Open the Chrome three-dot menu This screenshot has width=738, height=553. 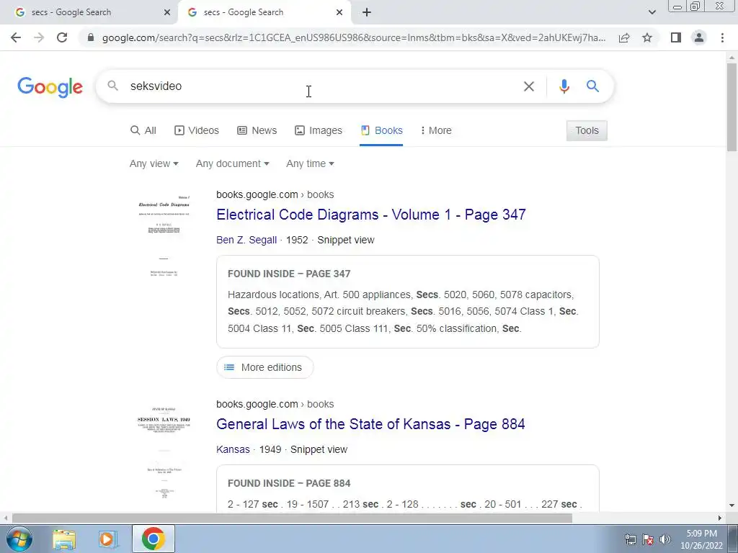click(x=722, y=37)
